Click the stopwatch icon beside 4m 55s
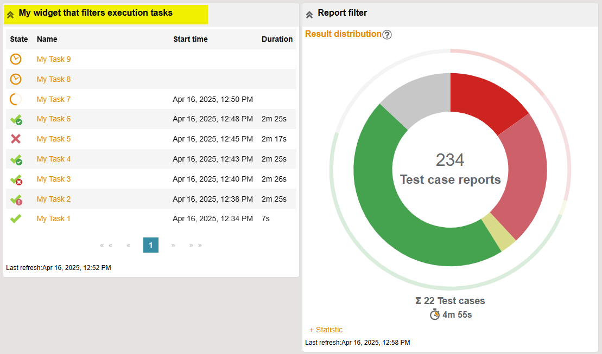 434,314
